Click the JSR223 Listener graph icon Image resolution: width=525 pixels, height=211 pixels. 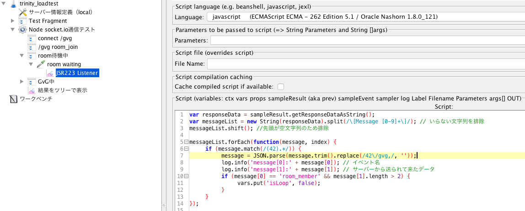coord(50,73)
